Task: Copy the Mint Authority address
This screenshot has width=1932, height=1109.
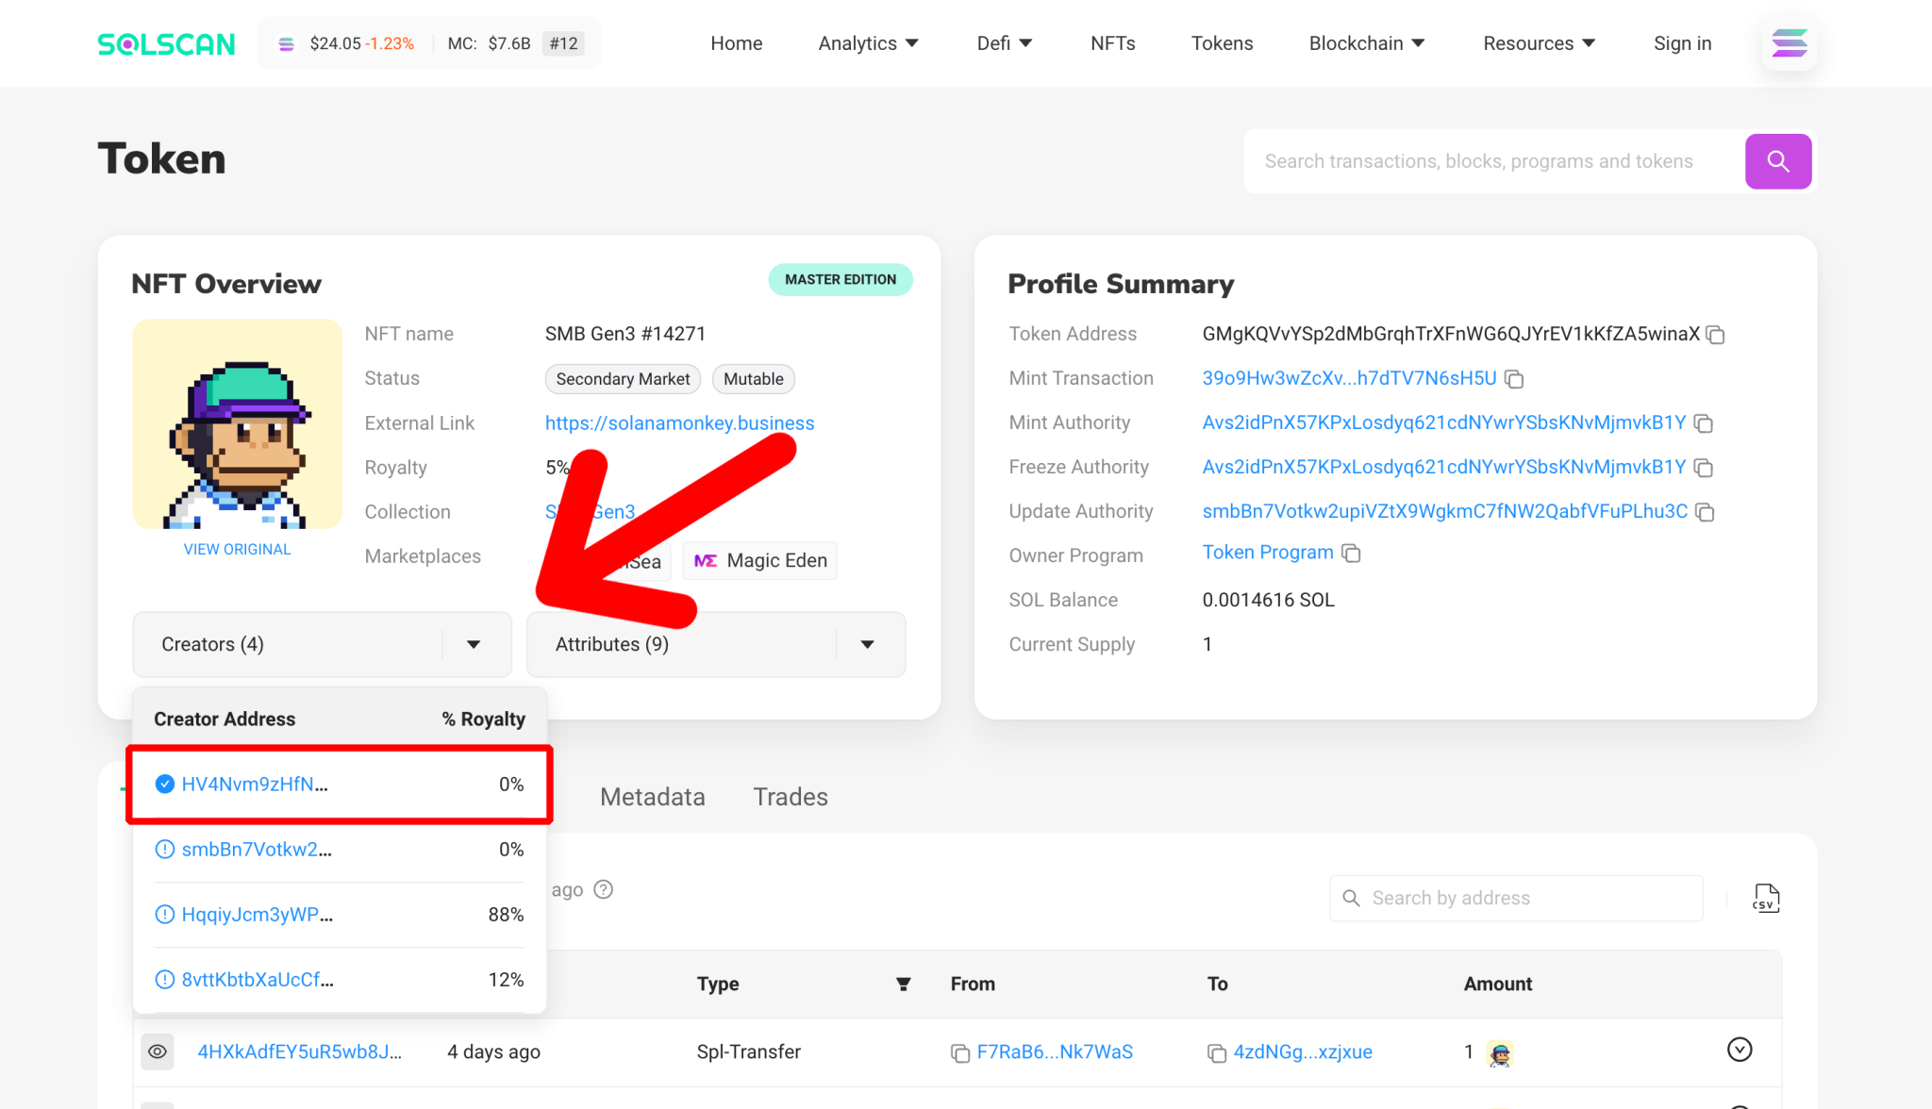Action: [x=1704, y=423]
